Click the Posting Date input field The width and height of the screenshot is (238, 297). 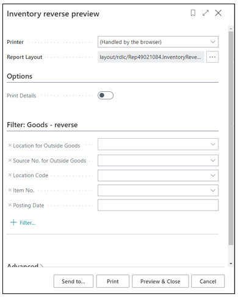[x=158, y=205]
